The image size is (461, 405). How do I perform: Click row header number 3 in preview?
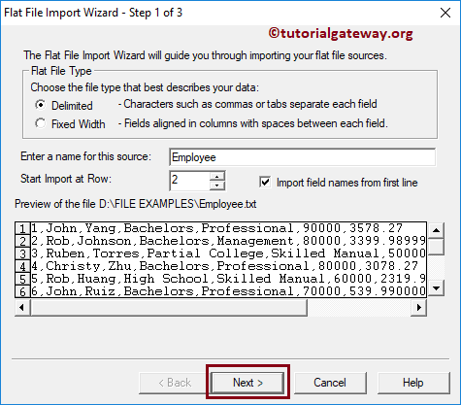[x=22, y=254]
